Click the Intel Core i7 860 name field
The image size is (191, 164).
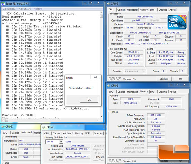145,17
